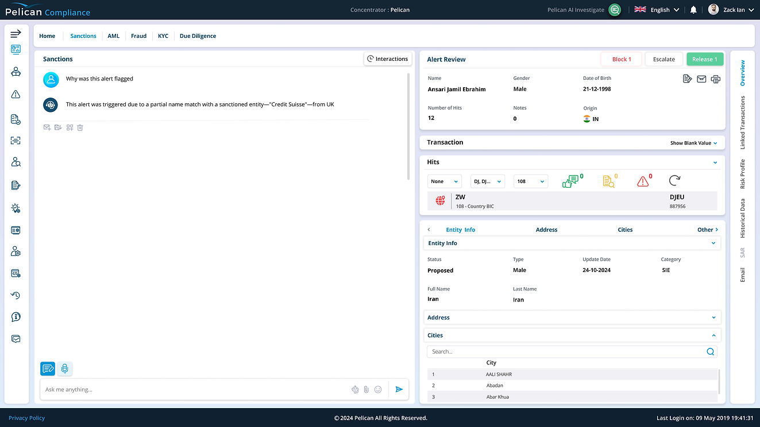Open the English language dropdown

pos(657,10)
